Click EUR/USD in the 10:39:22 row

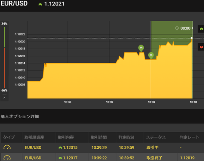pos(33,158)
